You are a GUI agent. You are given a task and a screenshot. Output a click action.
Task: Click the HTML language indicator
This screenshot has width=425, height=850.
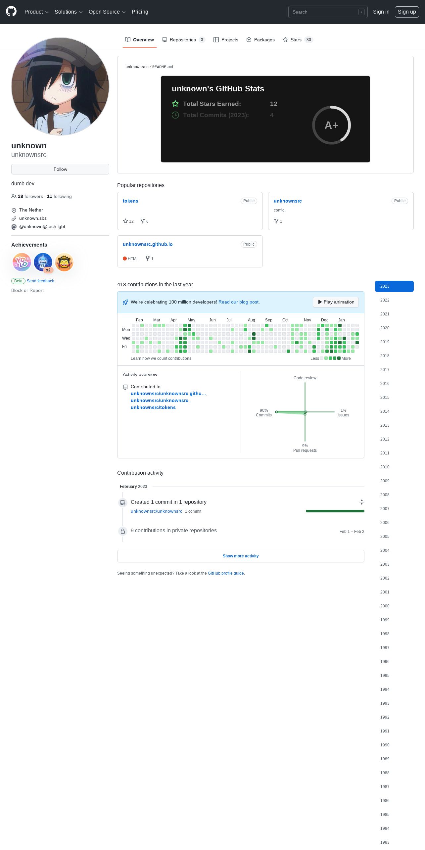(x=131, y=259)
